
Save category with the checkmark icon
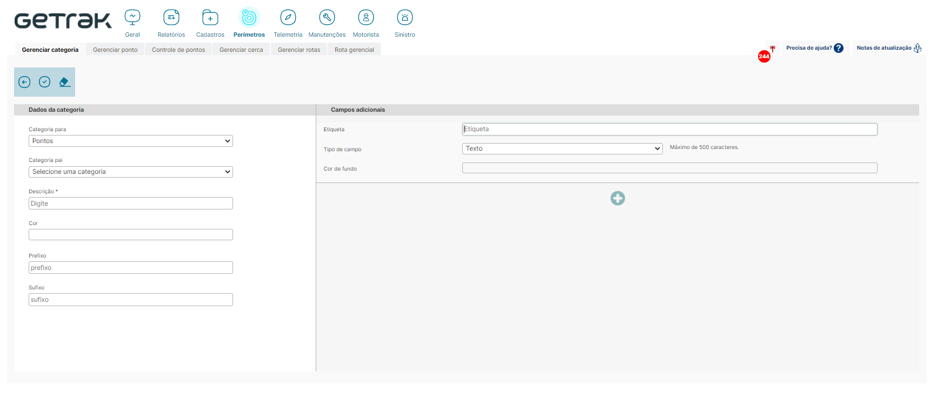pyautogui.click(x=45, y=82)
